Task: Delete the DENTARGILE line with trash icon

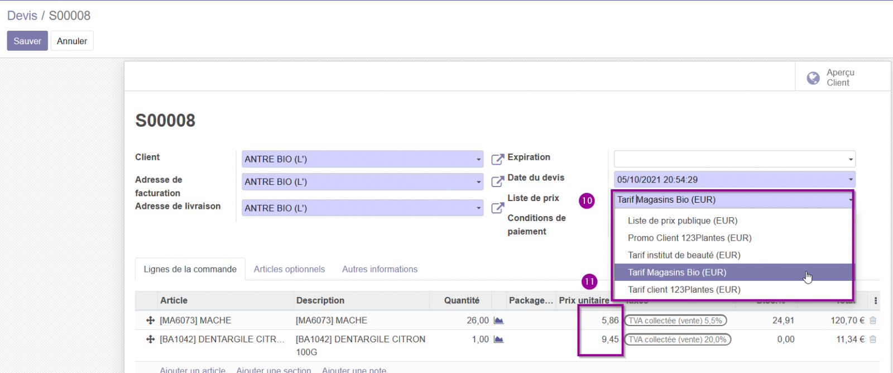Action: coord(873,339)
